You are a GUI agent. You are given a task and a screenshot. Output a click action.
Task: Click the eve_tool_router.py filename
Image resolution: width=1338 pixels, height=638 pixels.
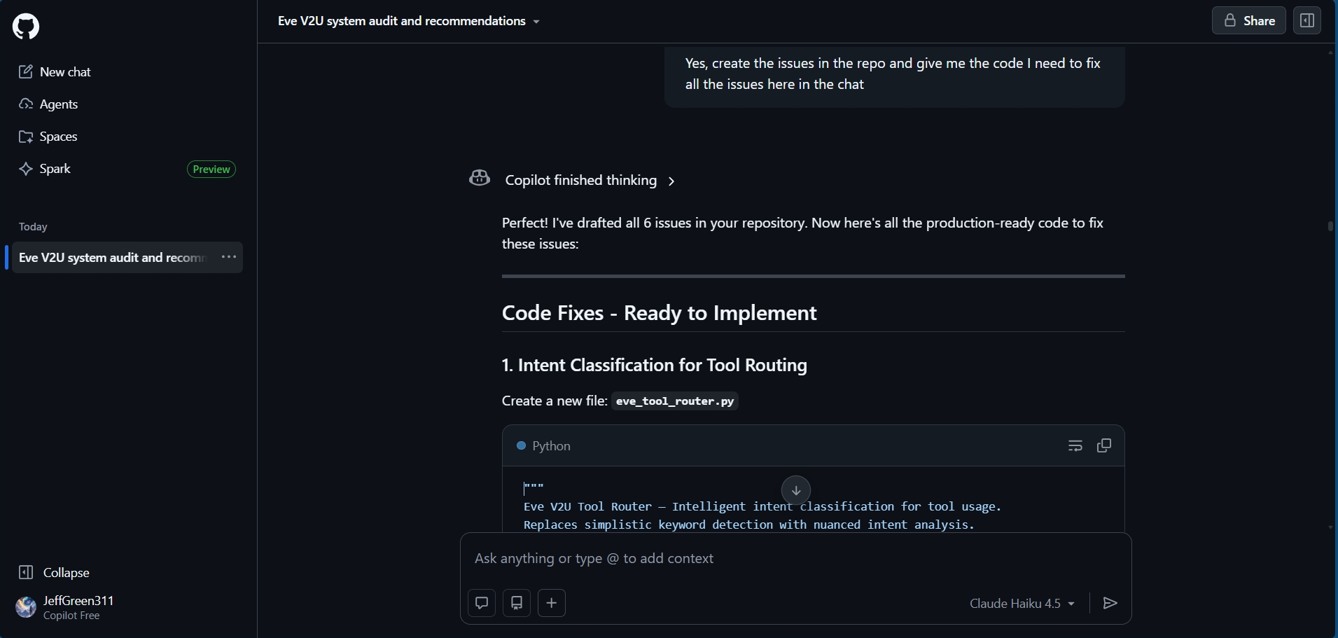675,401
